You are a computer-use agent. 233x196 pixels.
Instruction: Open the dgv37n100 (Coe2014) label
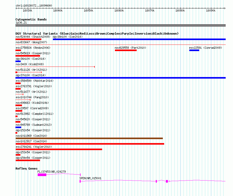click(31, 75)
